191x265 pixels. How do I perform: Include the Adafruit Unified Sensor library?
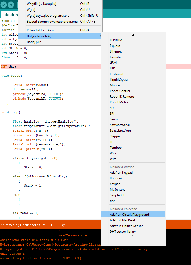pos(133,226)
